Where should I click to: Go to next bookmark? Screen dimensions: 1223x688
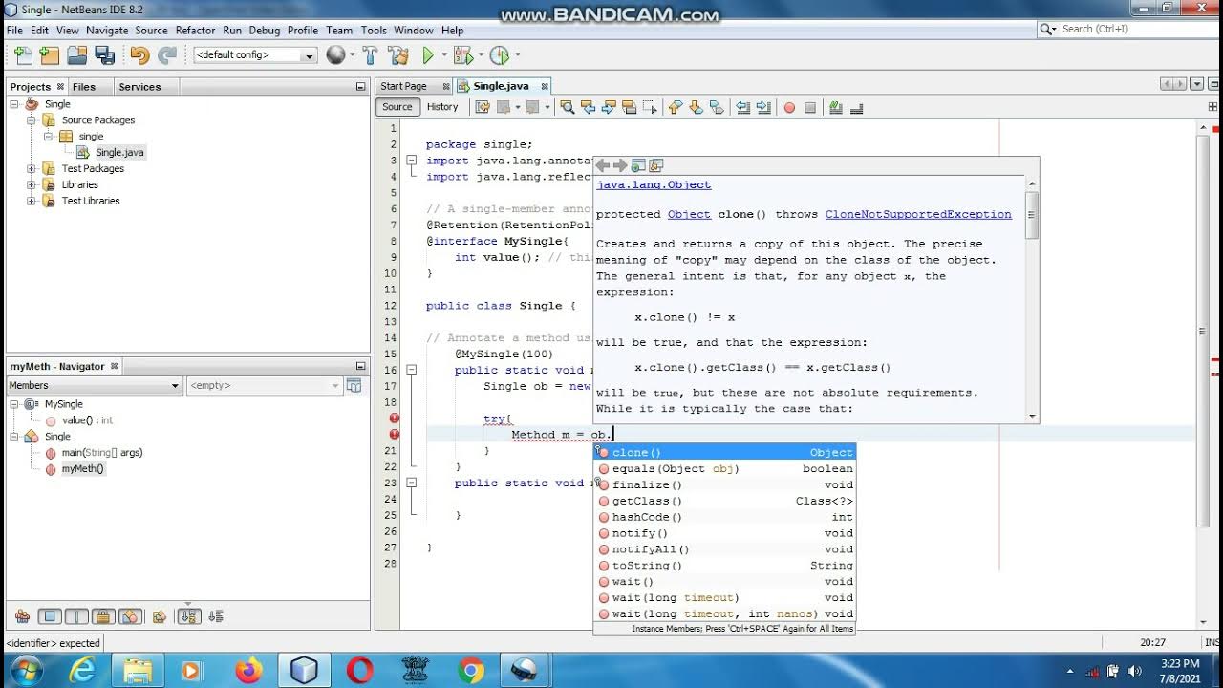tap(696, 107)
